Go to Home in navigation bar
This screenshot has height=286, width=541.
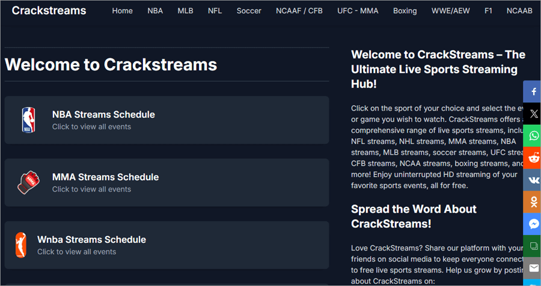[122, 11]
